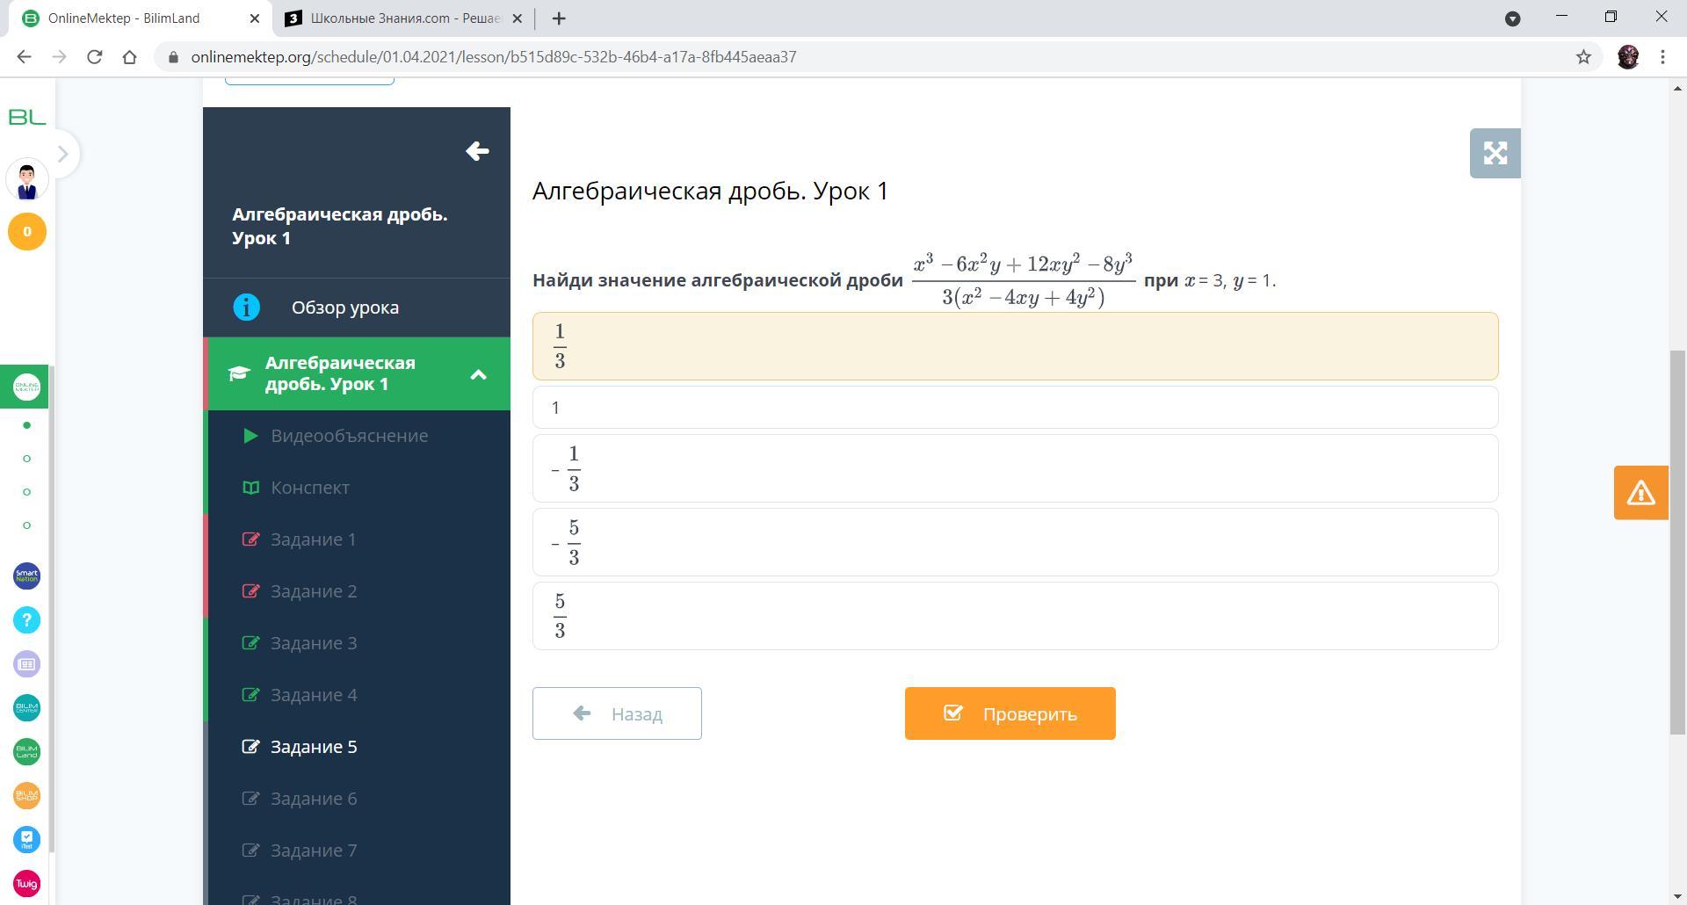Open the purple news sidebar icon
The image size is (1687, 905).
(26, 664)
